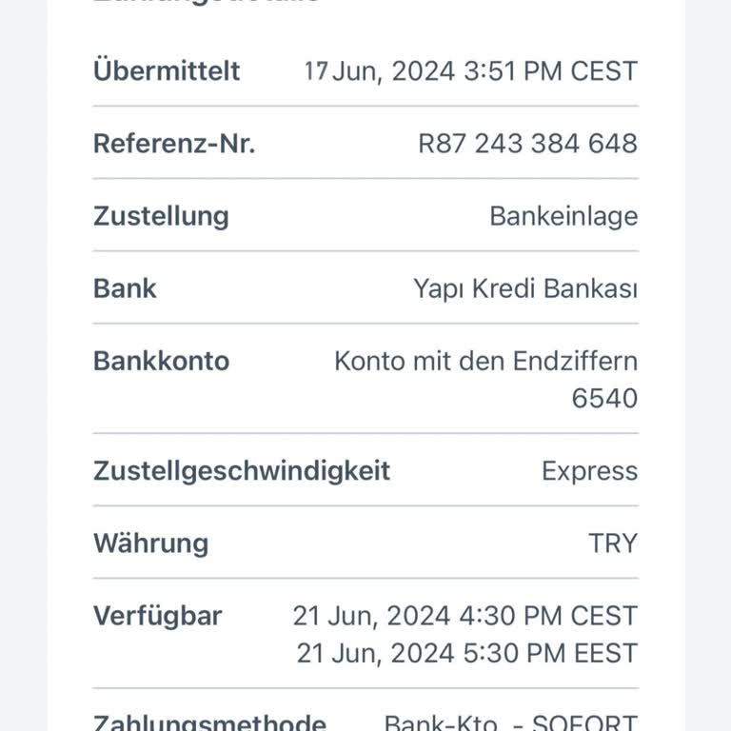Select the TRY currency value
Image resolution: width=731 pixels, height=731 pixels.
613,543
